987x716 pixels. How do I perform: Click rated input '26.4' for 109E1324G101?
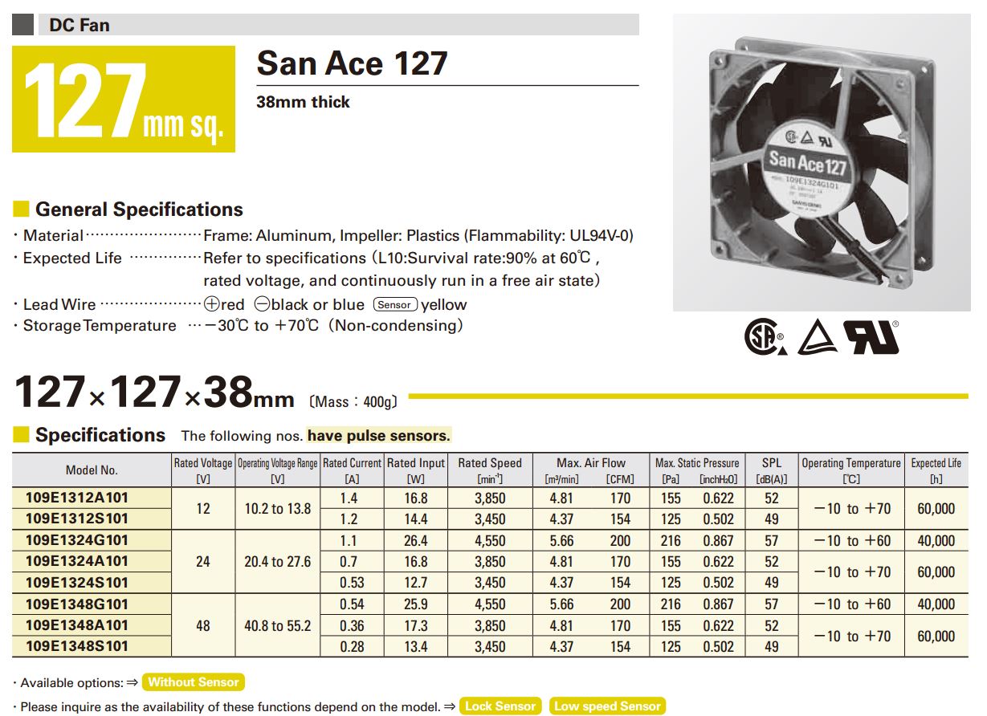tap(416, 541)
